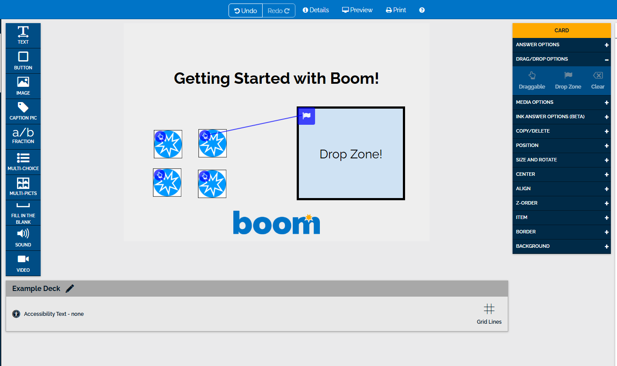The width and height of the screenshot is (617, 366).
Task: Expand Position section
Action: [x=562, y=145]
